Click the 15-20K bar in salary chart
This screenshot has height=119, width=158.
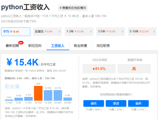click(x=48, y=95)
